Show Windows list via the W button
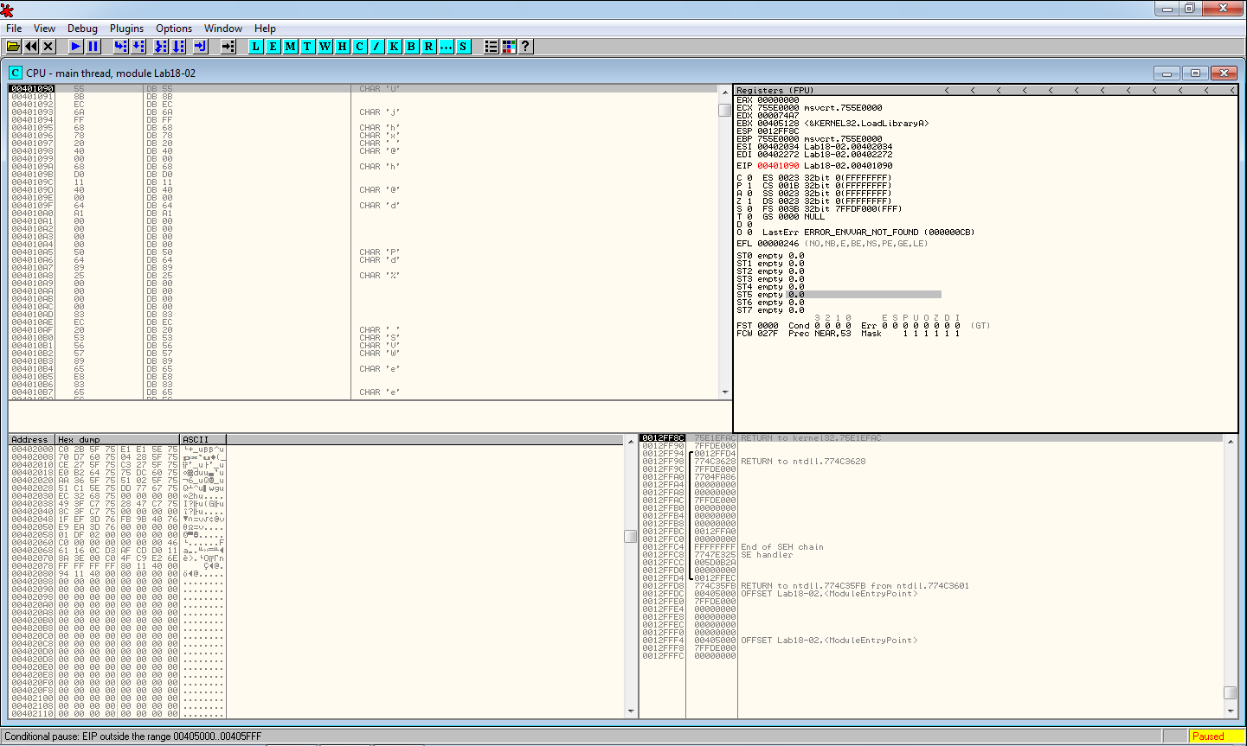Screen dimensions: 1247x746 click(325, 47)
